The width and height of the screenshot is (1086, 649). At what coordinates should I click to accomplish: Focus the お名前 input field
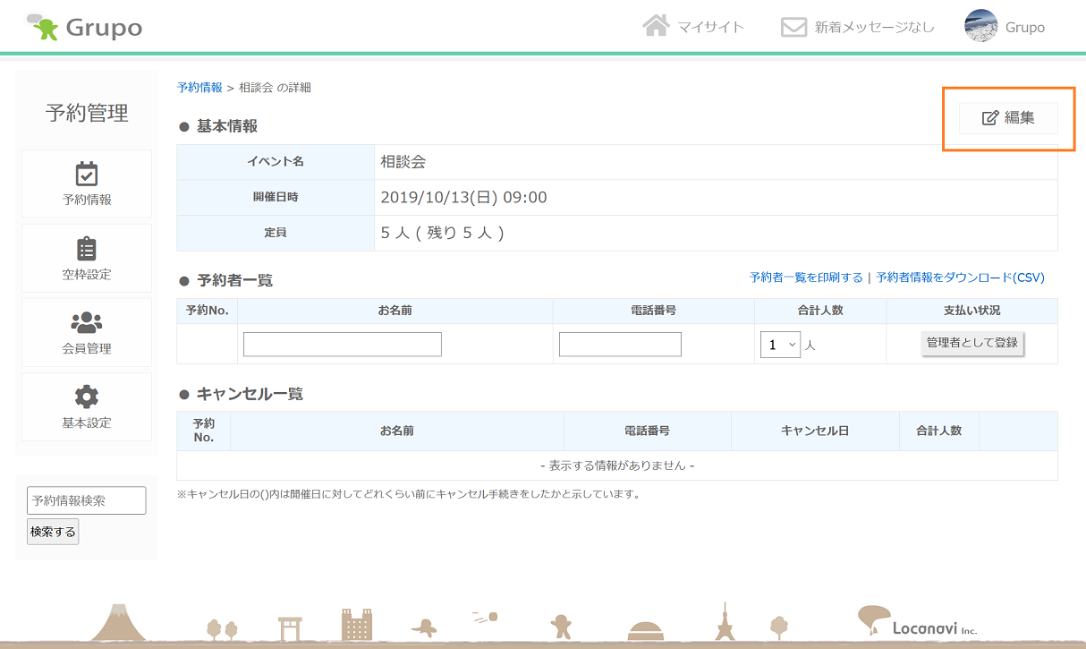coord(342,345)
